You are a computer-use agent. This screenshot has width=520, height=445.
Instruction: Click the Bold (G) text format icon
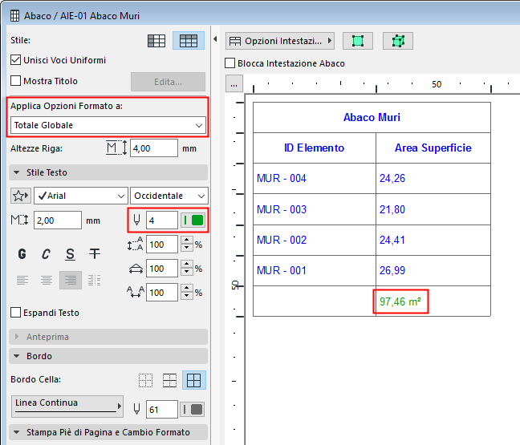pyautogui.click(x=22, y=254)
